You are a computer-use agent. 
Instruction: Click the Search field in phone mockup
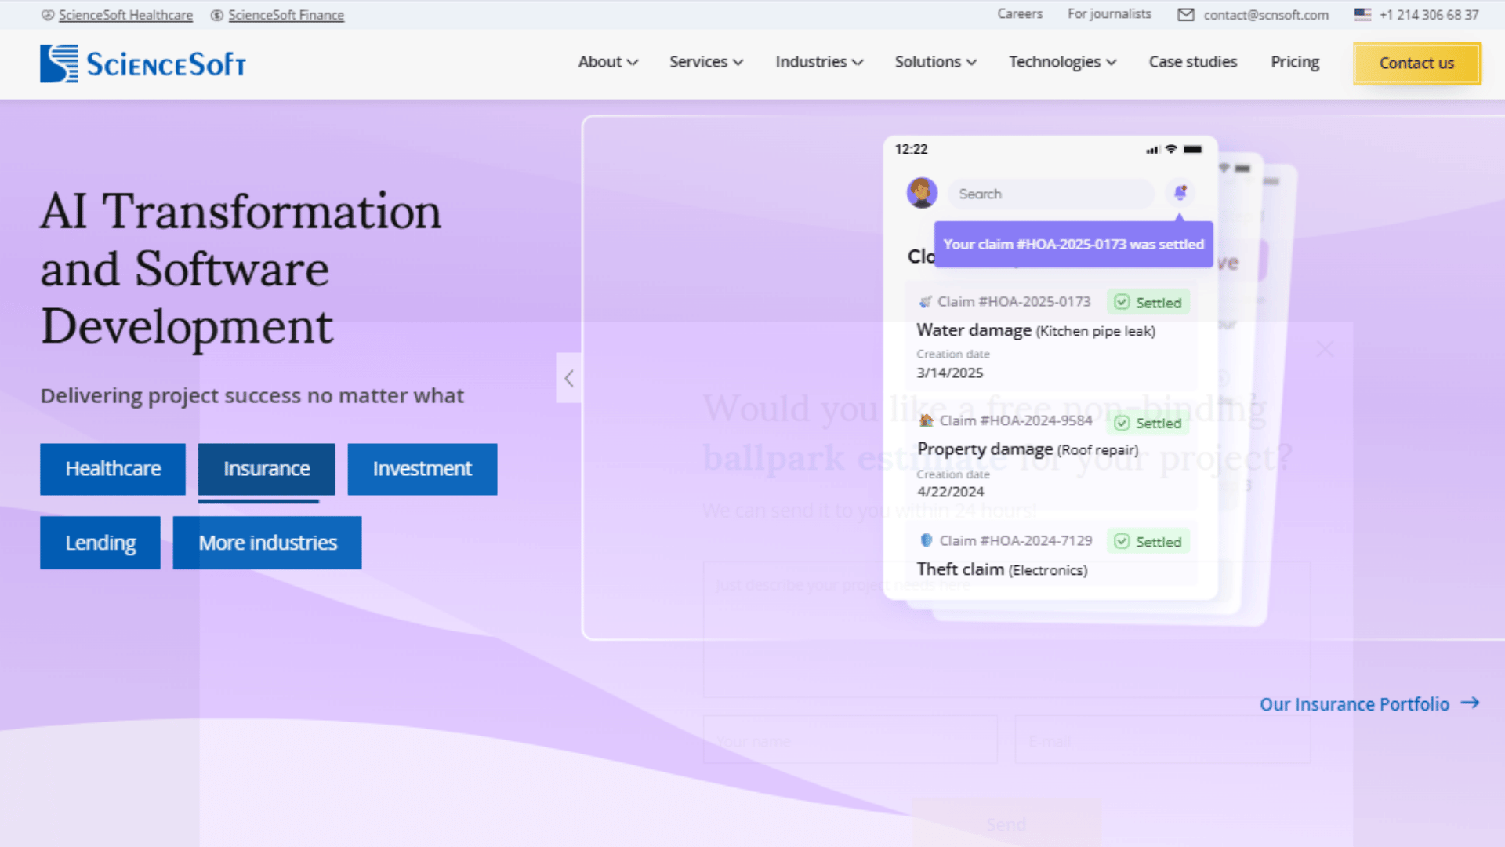click(x=1050, y=194)
